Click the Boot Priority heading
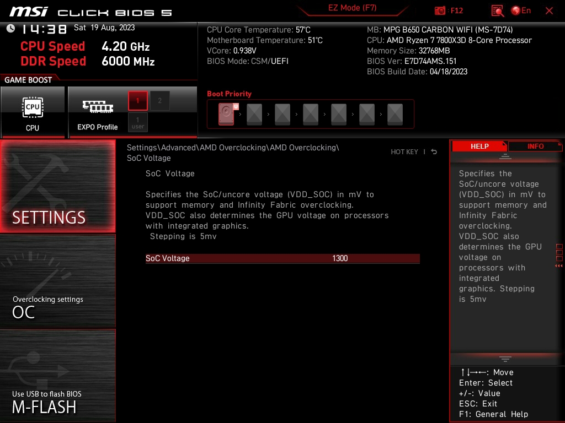 tap(229, 94)
